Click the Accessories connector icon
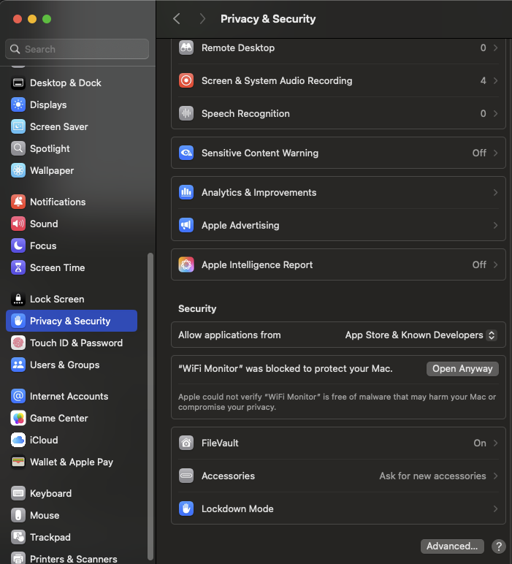512x564 pixels. [186, 476]
